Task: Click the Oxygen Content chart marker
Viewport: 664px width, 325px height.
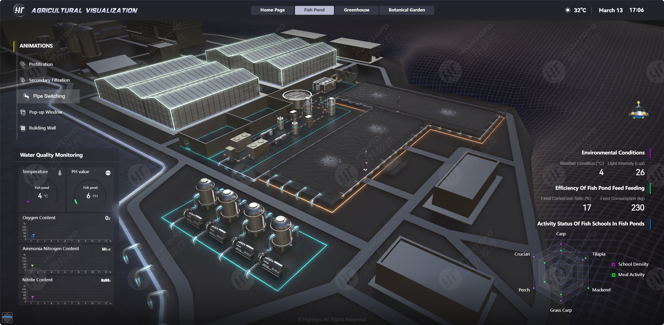Action: (x=33, y=236)
